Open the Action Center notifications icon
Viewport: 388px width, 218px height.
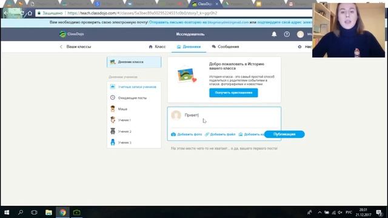pyautogui.click(x=379, y=213)
